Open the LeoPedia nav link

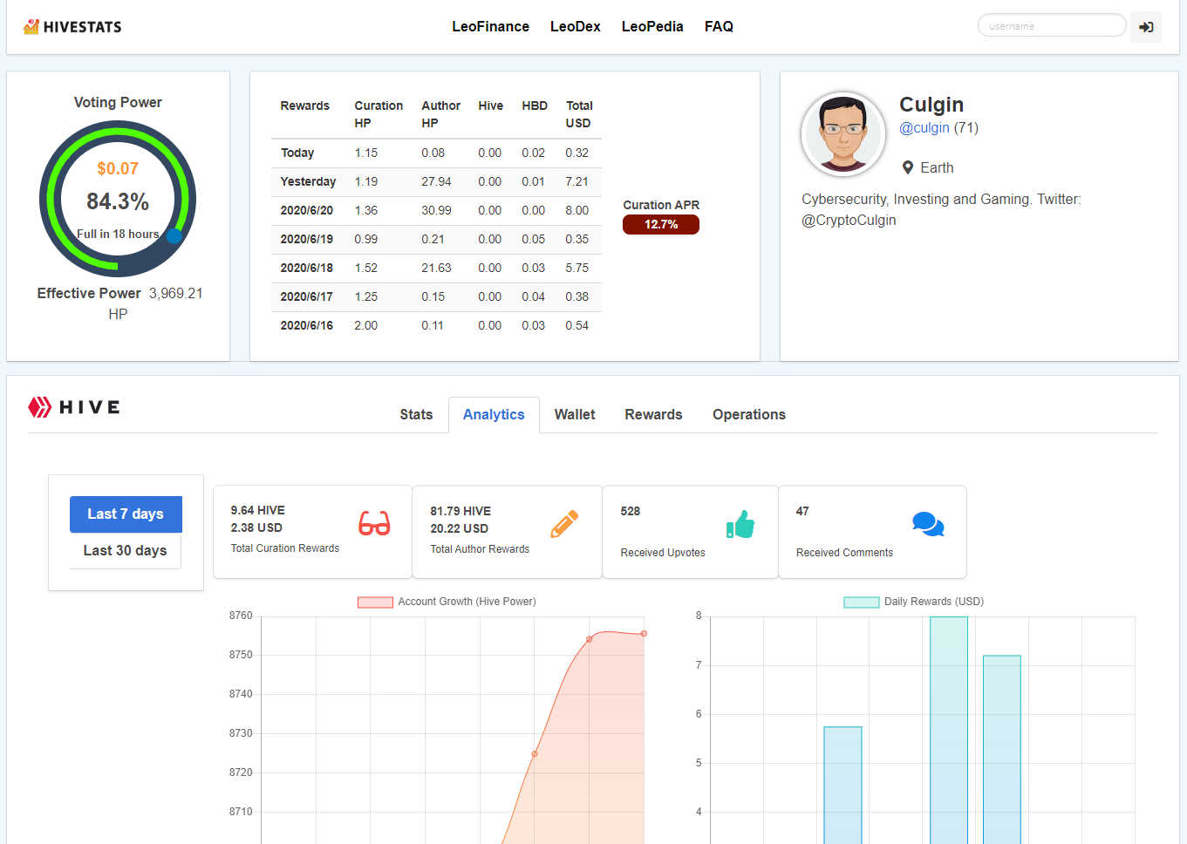652,27
